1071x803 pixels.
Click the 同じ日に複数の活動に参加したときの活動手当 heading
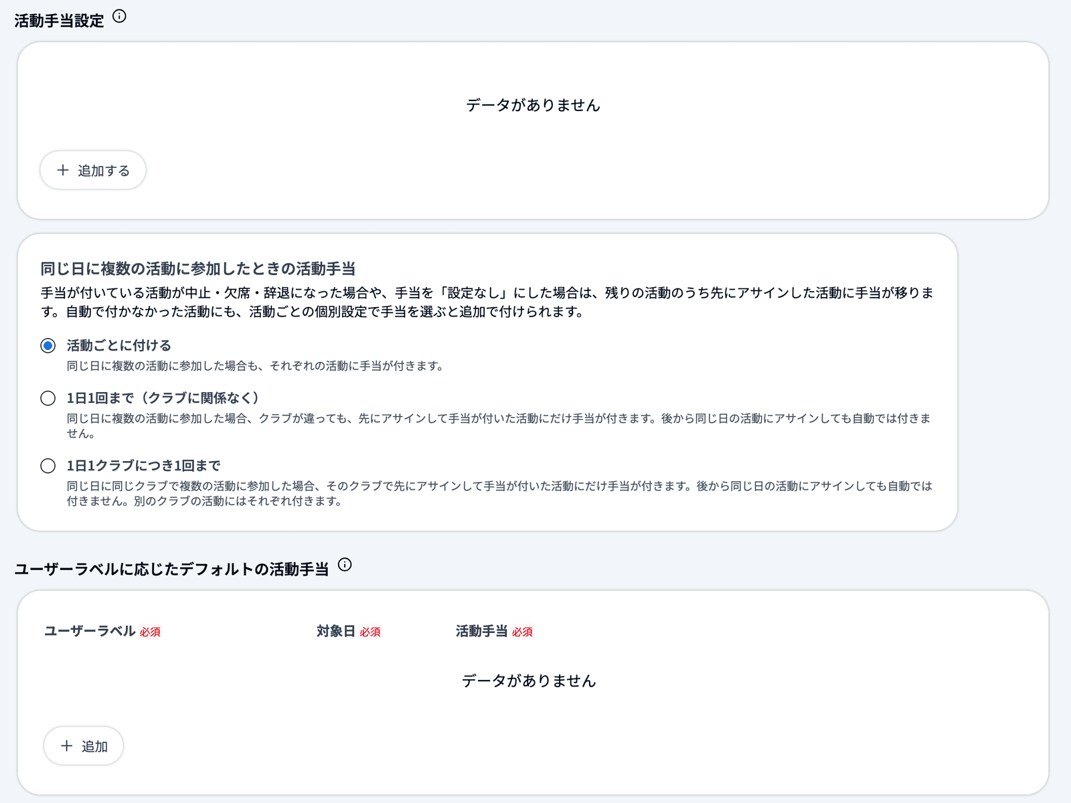coord(198,269)
